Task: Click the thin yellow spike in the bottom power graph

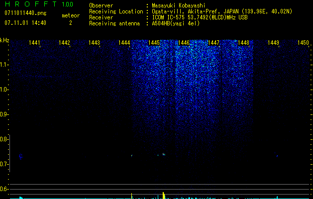Action: tap(131, 196)
